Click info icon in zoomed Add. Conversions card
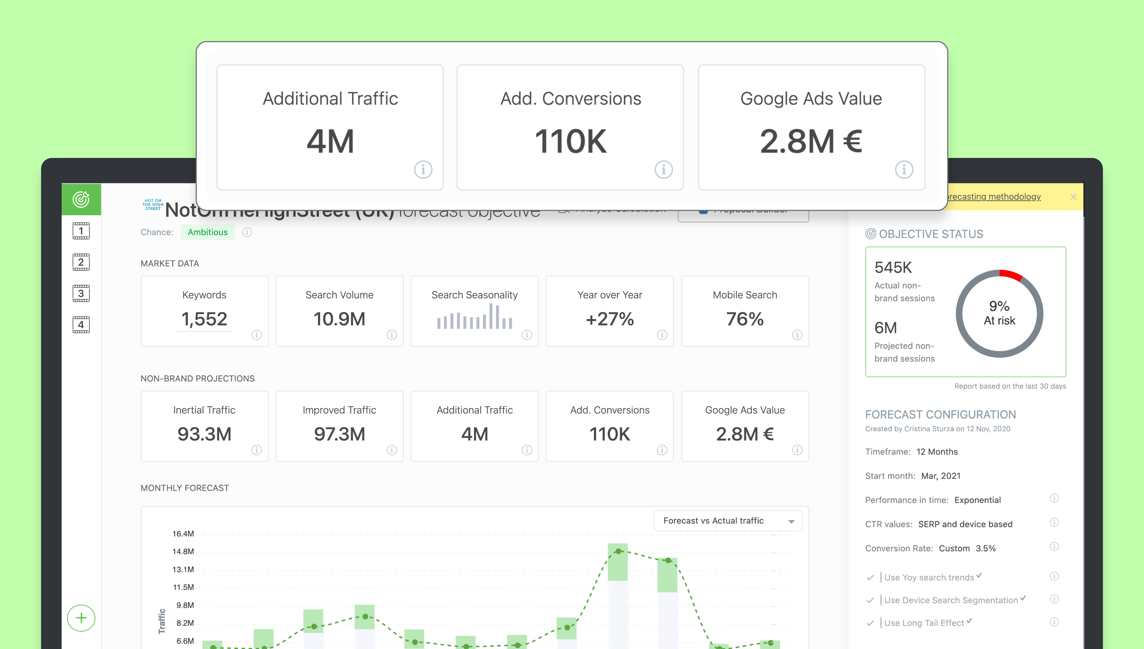The width and height of the screenshot is (1144, 649). [x=663, y=169]
